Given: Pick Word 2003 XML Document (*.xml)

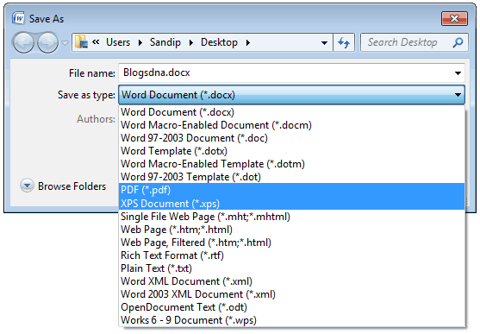Looking at the screenshot, I should coord(291,294).
